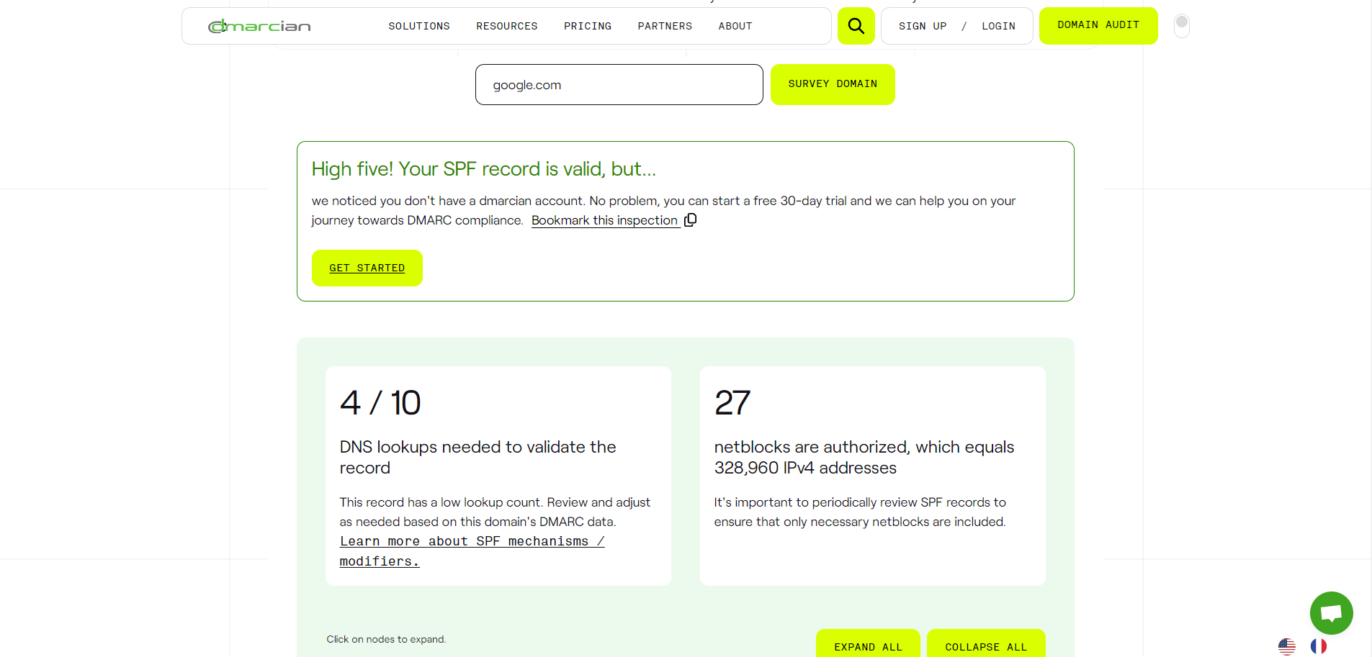Click the google.com domain input field

619,84
